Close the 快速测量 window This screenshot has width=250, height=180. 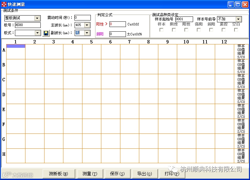pos(245,4)
